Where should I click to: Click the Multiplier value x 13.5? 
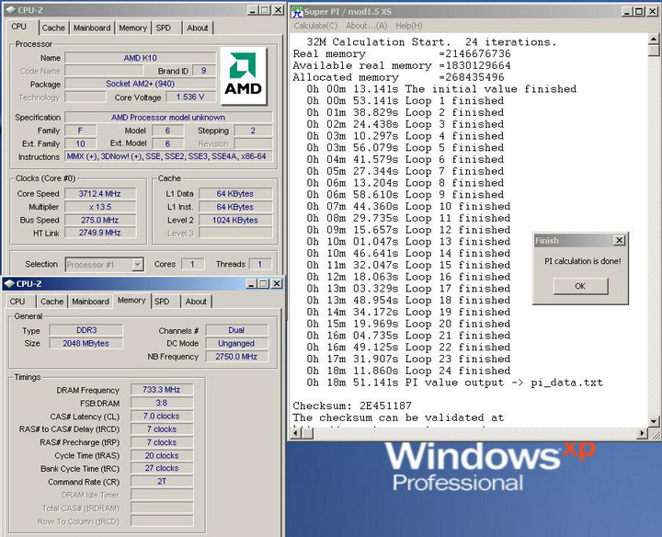tap(100, 207)
